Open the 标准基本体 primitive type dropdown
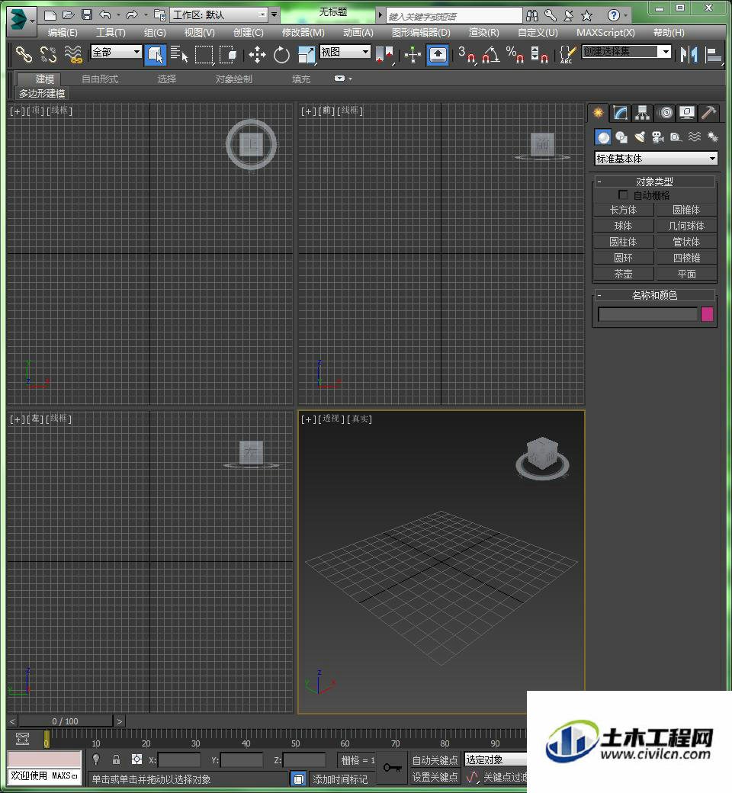732x793 pixels. [656, 159]
